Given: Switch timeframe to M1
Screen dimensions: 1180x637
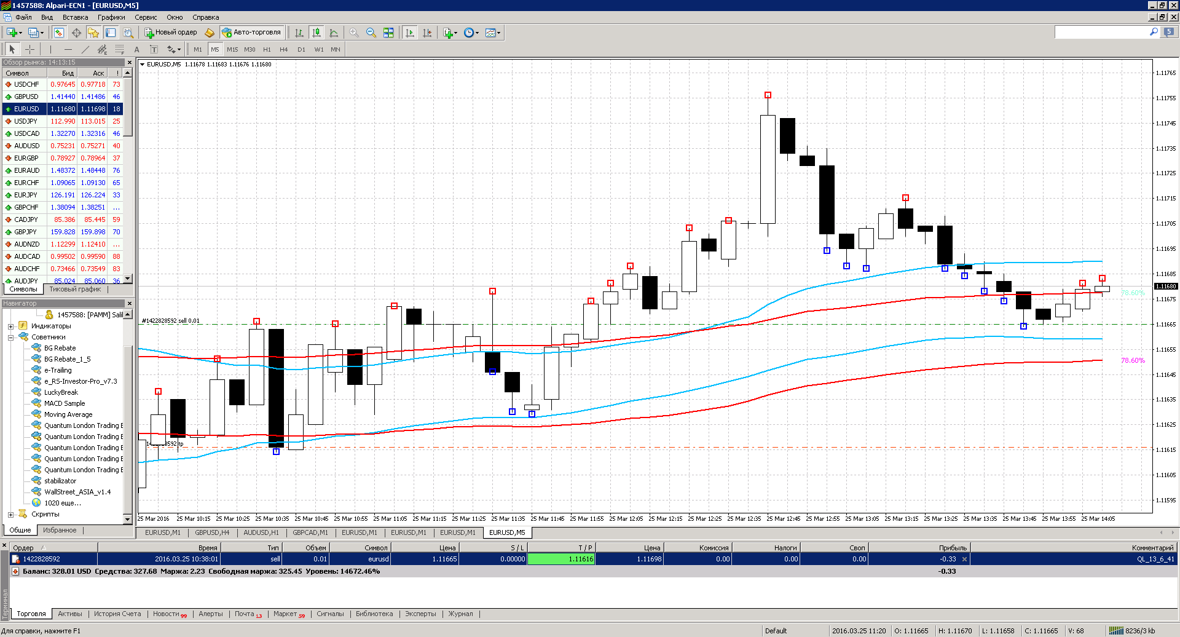Looking at the screenshot, I should click(x=198, y=49).
